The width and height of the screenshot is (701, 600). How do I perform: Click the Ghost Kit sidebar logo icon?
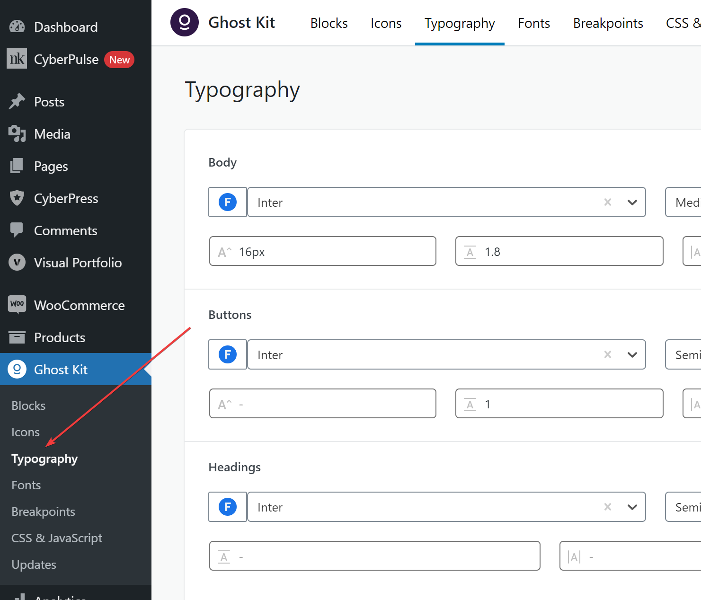[17, 369]
